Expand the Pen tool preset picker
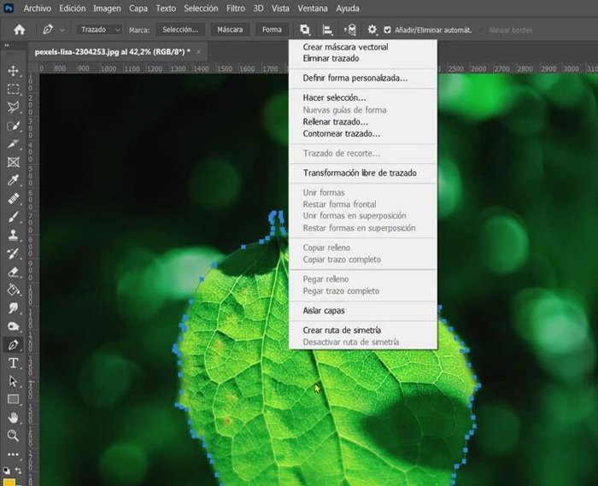Screen dimensions: 598x486 [x=53, y=30]
